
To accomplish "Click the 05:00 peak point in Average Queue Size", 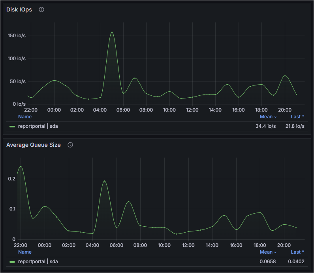I will (x=105, y=181).
